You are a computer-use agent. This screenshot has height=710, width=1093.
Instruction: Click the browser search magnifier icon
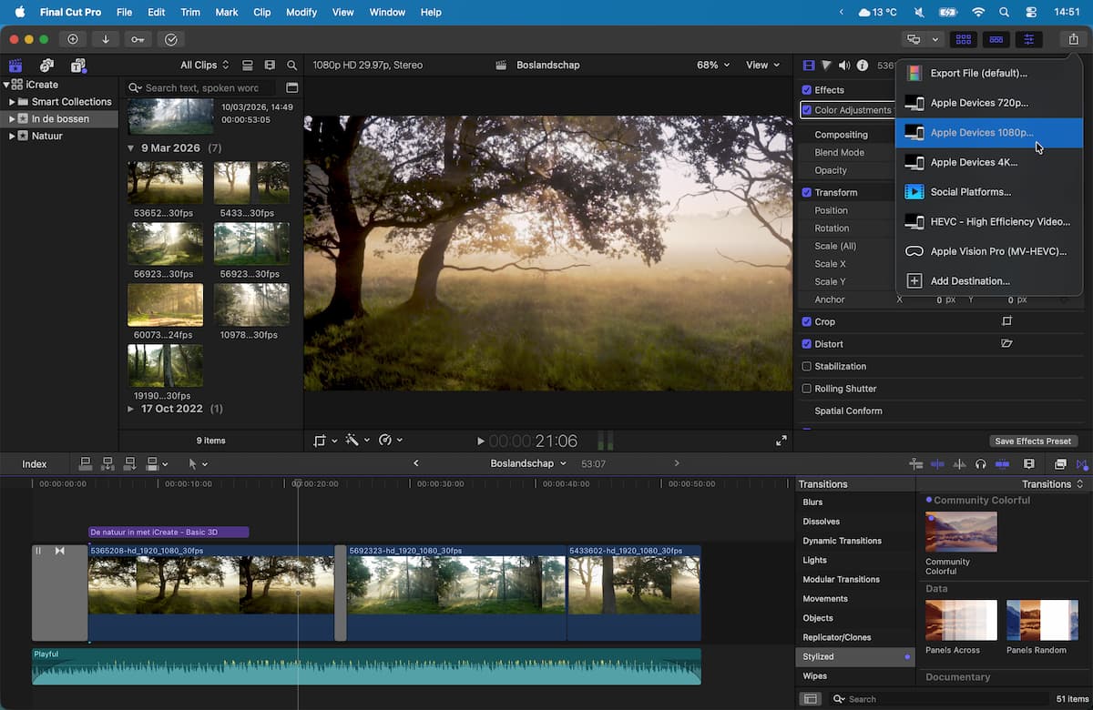tap(291, 66)
